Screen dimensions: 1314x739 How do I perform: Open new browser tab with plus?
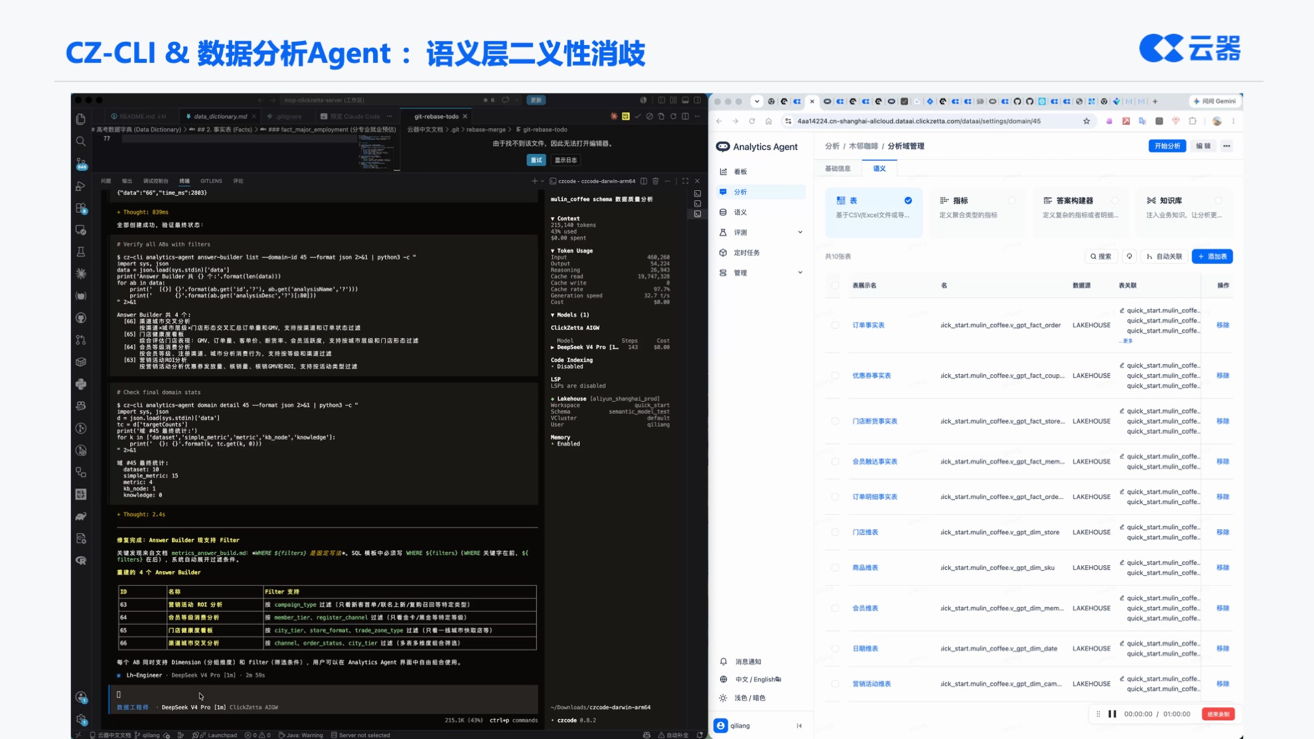pyautogui.click(x=1155, y=101)
